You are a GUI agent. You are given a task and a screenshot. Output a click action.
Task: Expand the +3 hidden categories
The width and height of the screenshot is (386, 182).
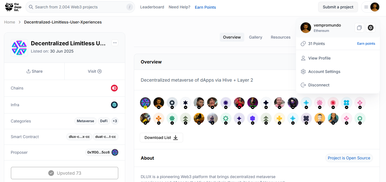(115, 121)
